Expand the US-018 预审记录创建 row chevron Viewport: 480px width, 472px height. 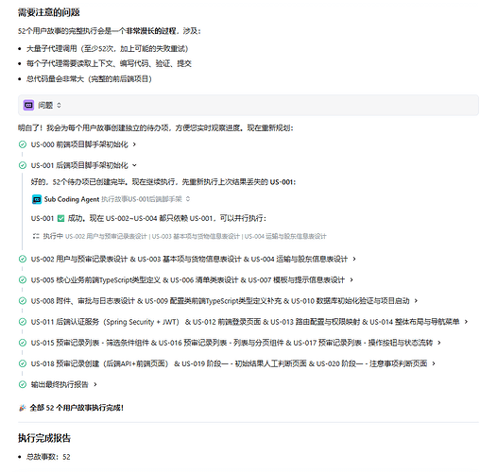tap(434, 363)
